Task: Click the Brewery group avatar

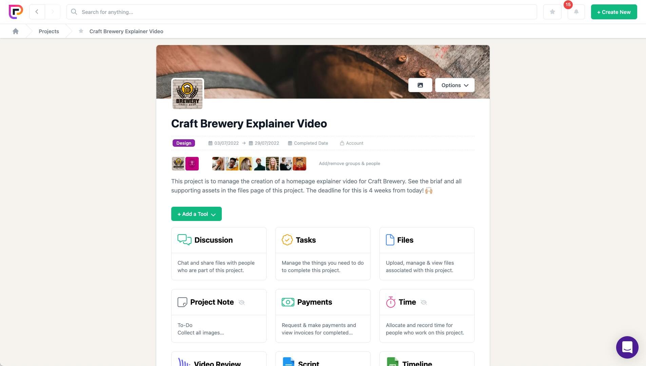Action: click(178, 164)
